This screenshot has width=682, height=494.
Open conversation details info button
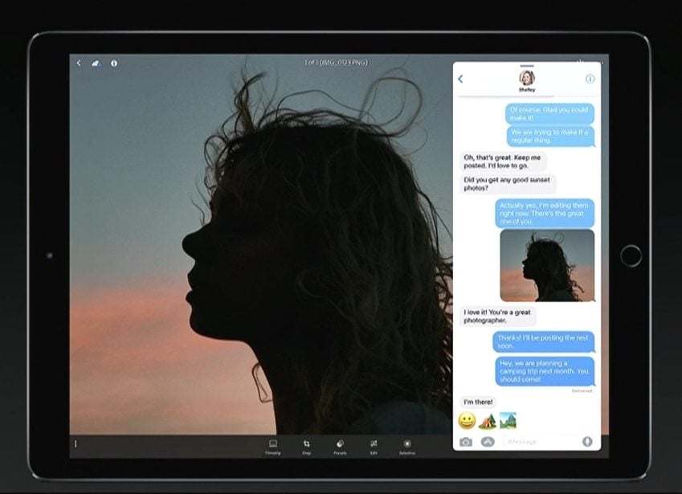[590, 79]
